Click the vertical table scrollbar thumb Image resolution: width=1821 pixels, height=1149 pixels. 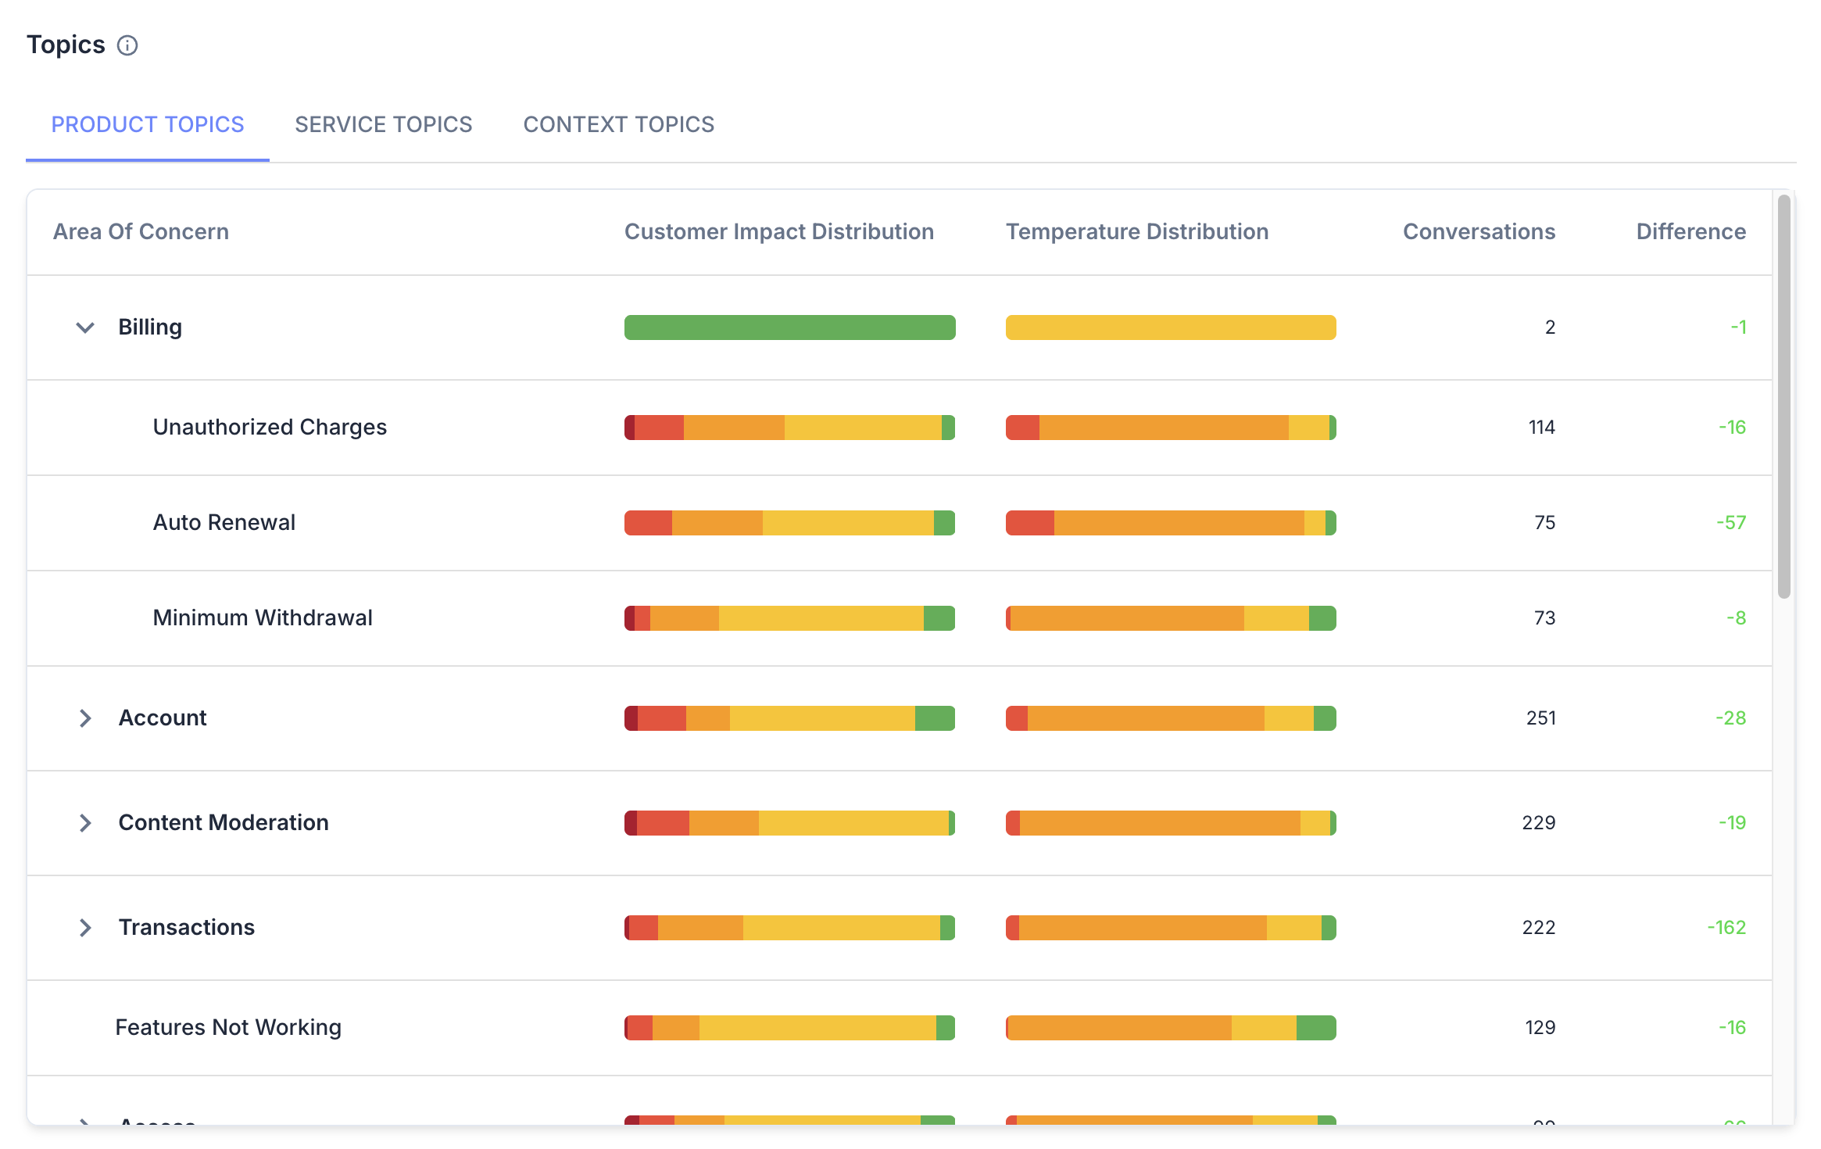(1783, 396)
